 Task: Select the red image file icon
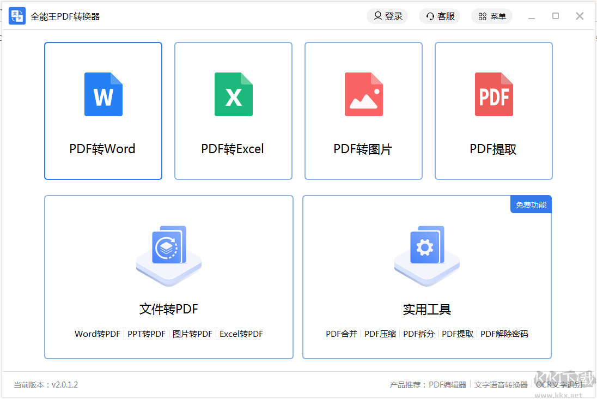pos(363,94)
